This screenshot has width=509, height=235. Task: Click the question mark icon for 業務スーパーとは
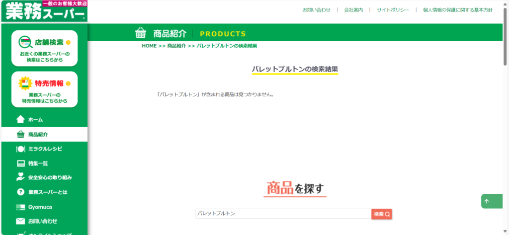pyautogui.click(x=20, y=192)
